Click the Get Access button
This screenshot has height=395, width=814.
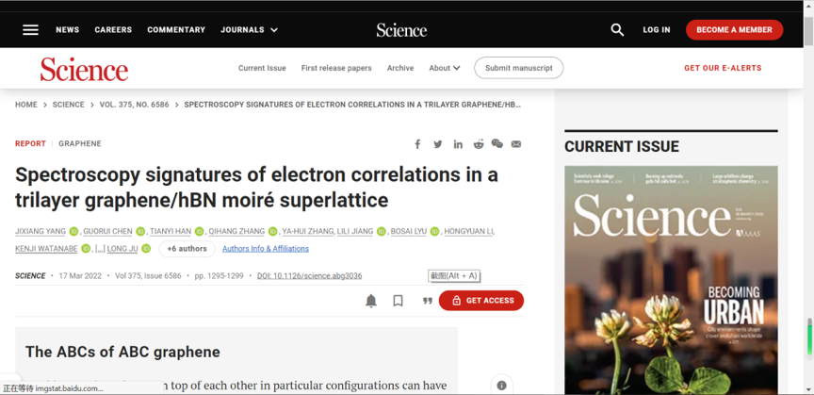pos(481,301)
